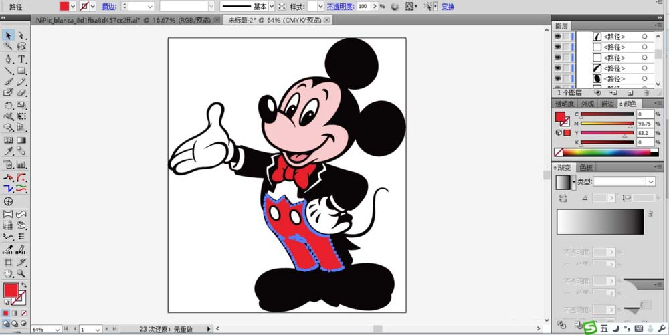Open the 色板 panel tab
Viewport: 669px width, 335px height.
click(x=587, y=167)
